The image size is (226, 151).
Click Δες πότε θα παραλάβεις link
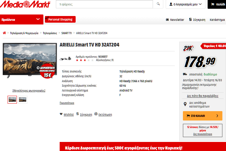click(202, 96)
